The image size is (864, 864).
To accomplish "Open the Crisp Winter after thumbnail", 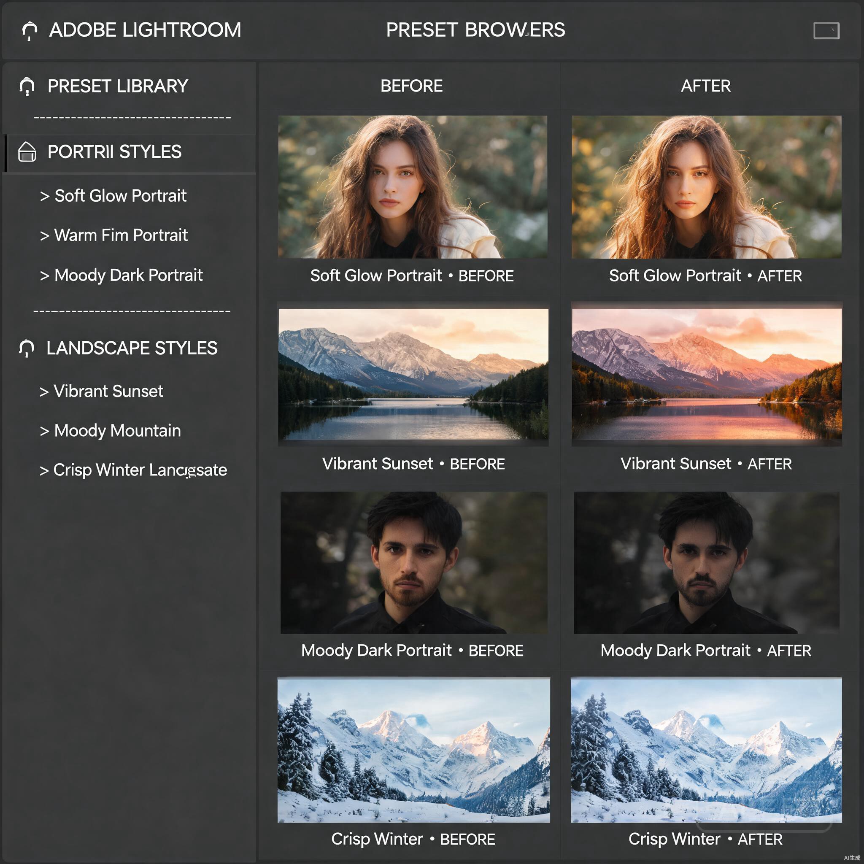I will pos(707,750).
